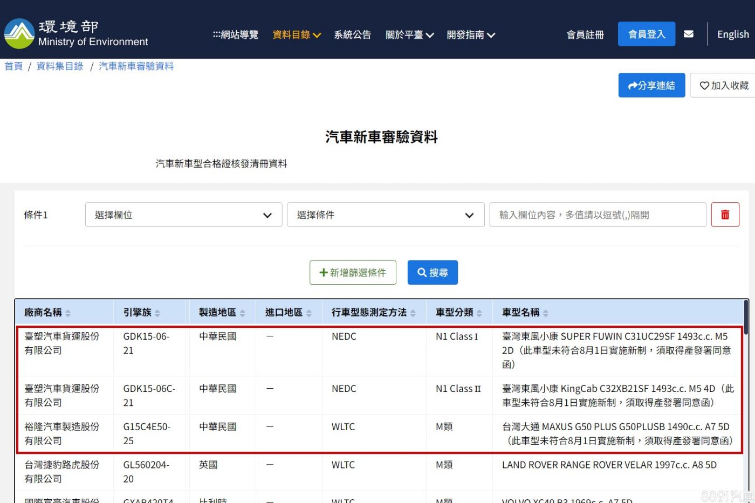Sort by 車型名稱 column sort icon
The width and height of the screenshot is (755, 503).
click(x=546, y=313)
